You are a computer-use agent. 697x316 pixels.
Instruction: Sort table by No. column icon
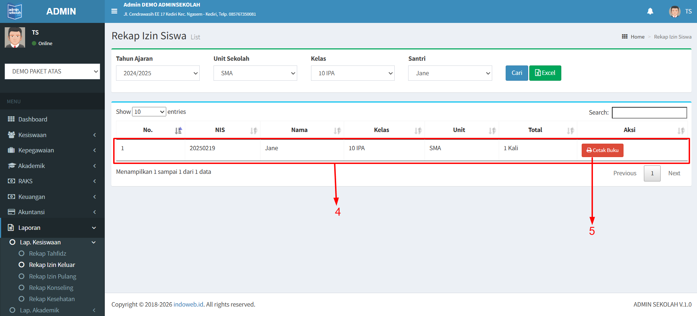178,131
